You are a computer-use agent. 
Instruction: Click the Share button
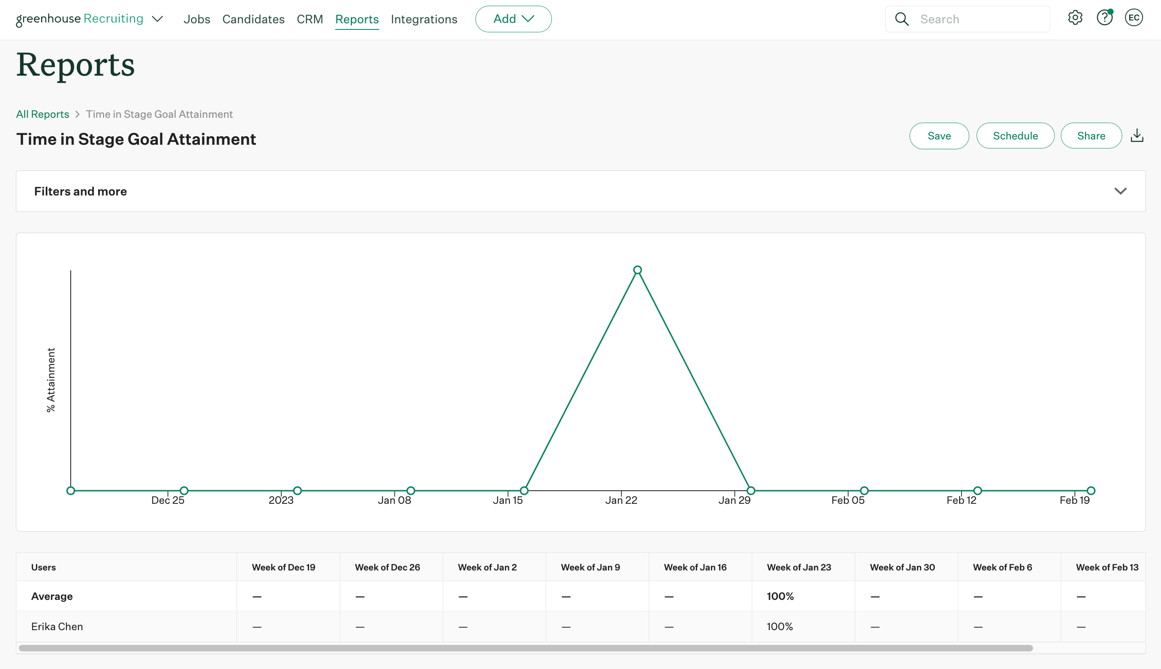[x=1091, y=135]
